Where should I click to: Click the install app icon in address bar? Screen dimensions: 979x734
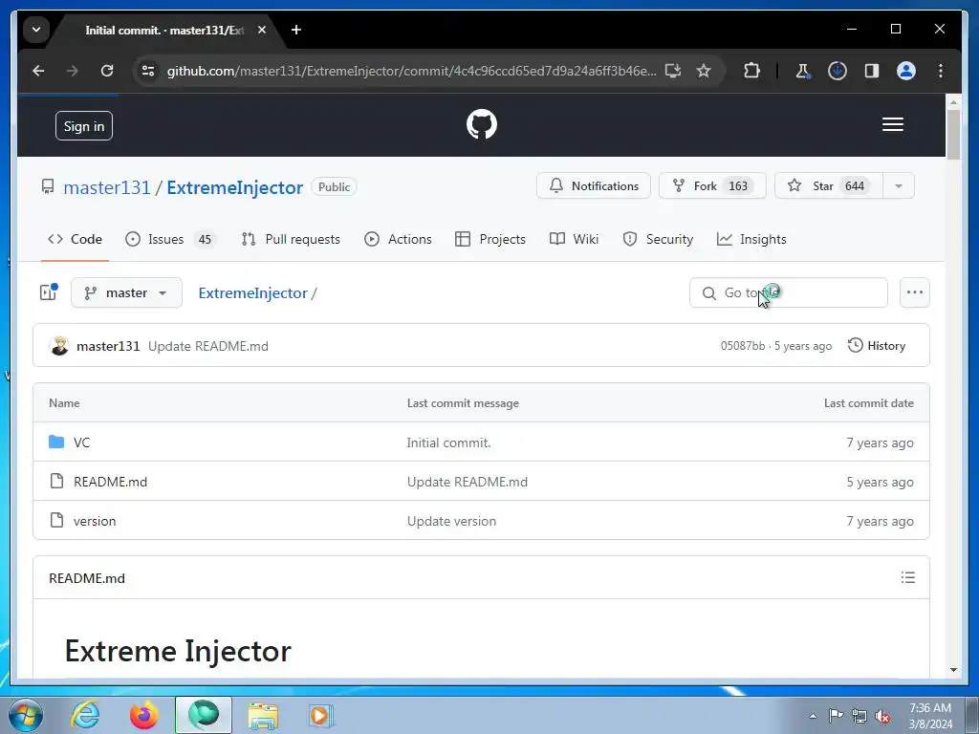pyautogui.click(x=672, y=71)
